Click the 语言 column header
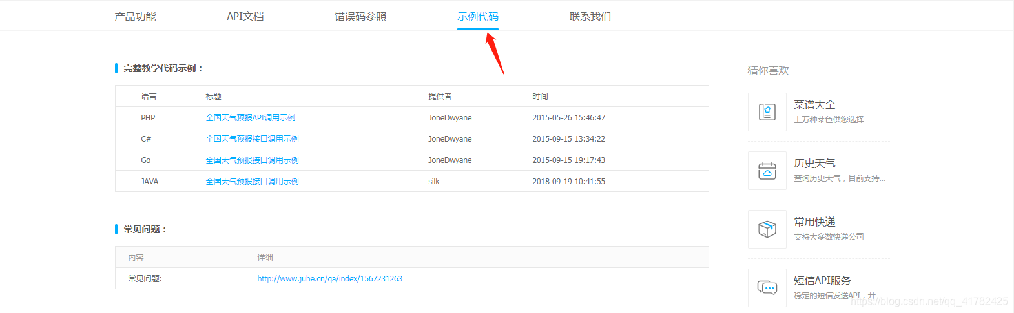 tap(149, 97)
